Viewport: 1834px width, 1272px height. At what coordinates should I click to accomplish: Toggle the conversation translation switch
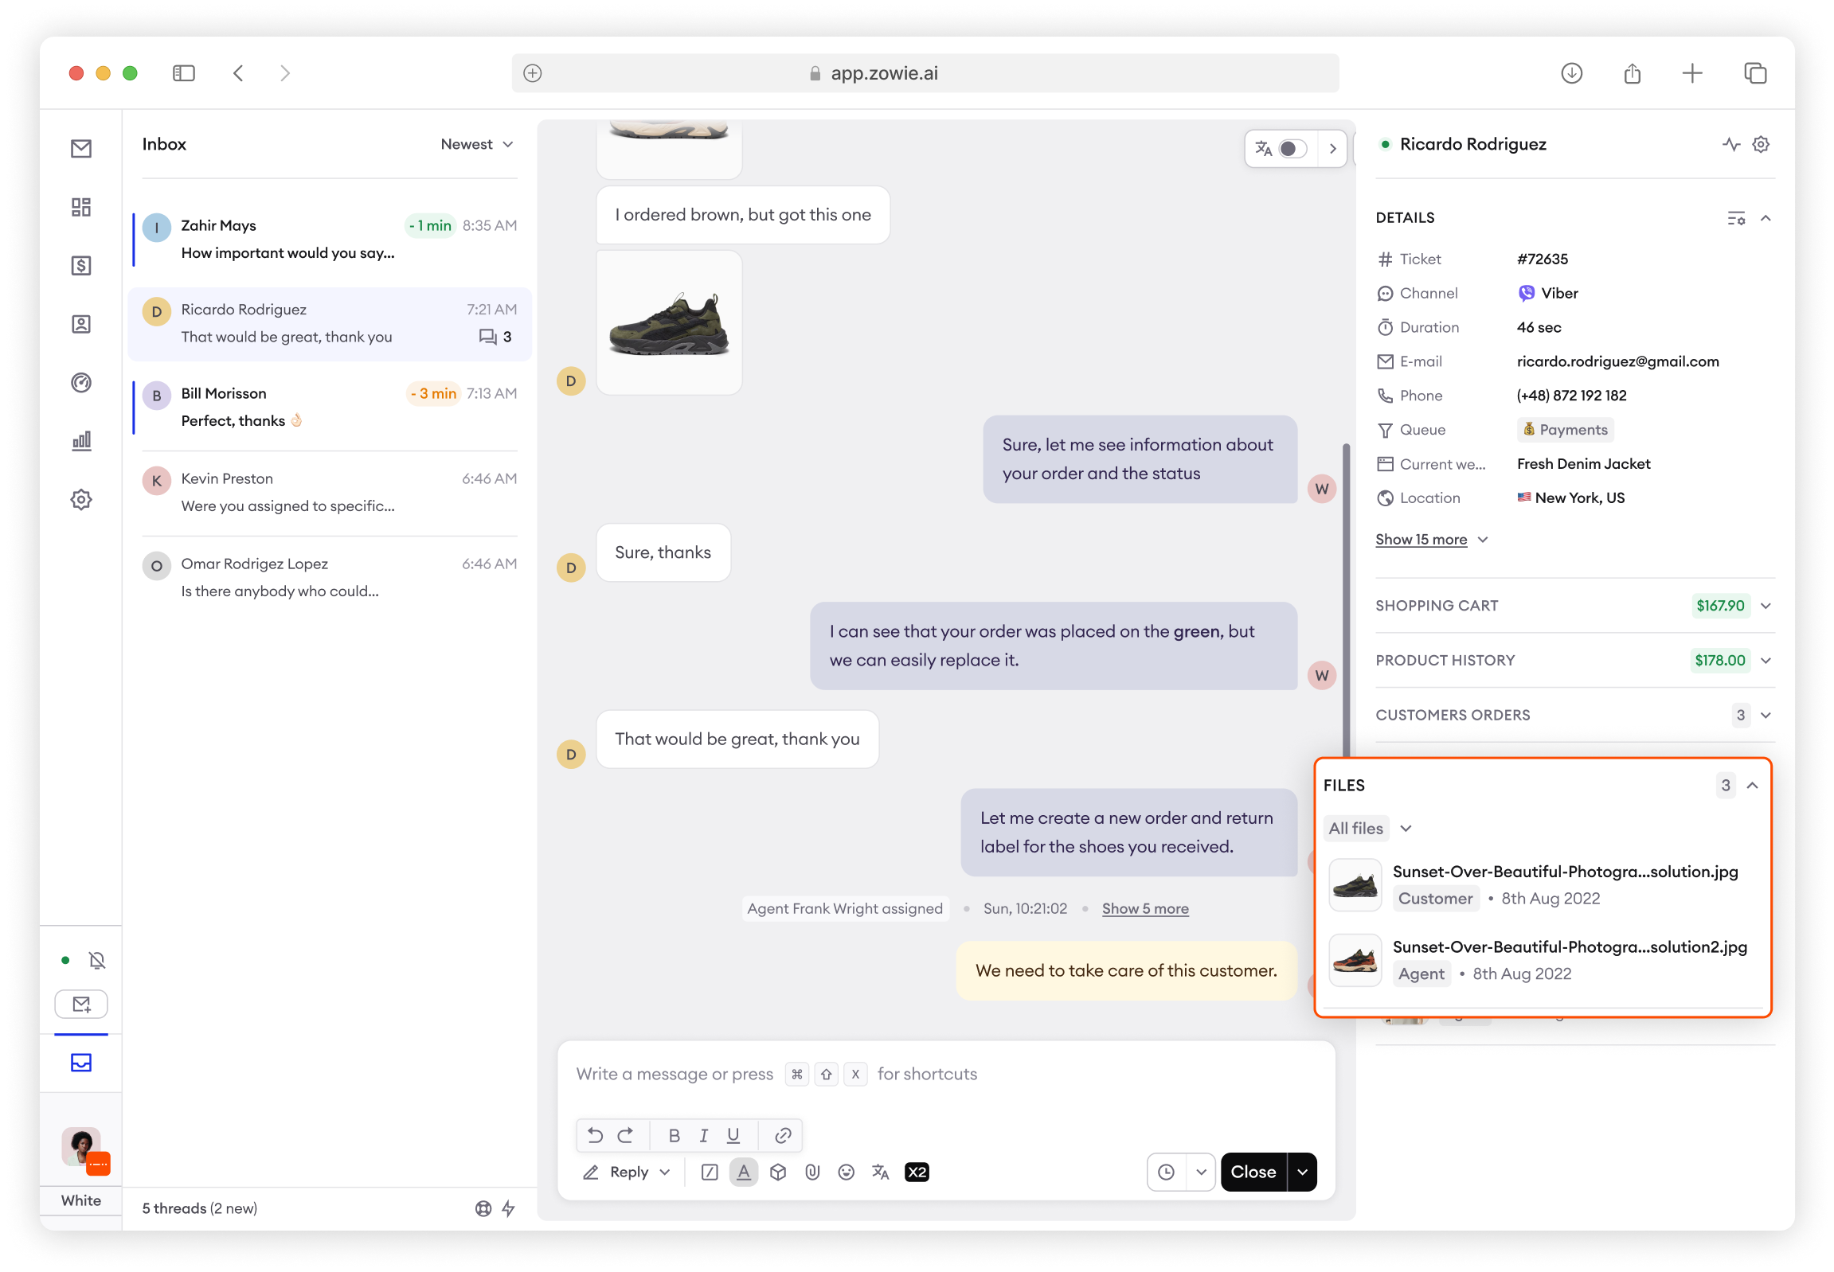click(x=1292, y=148)
